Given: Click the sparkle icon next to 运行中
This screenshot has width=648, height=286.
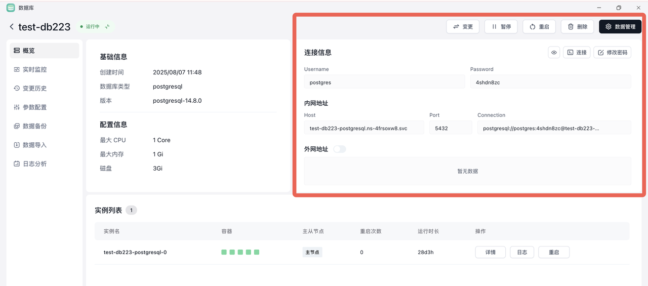Looking at the screenshot, I should (x=107, y=27).
